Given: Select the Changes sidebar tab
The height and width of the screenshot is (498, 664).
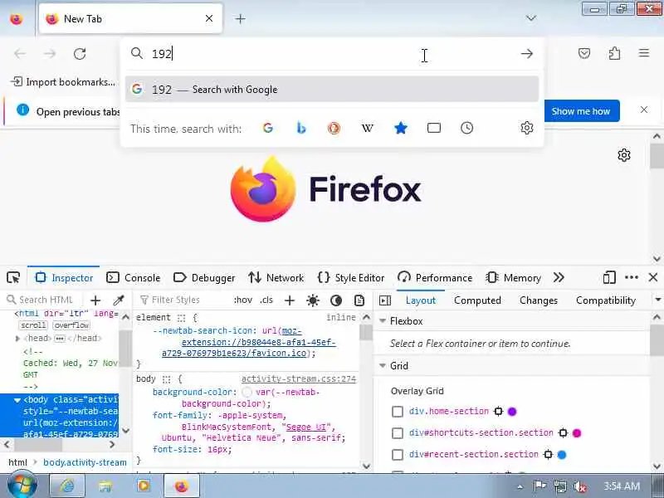Looking at the screenshot, I should [538, 300].
